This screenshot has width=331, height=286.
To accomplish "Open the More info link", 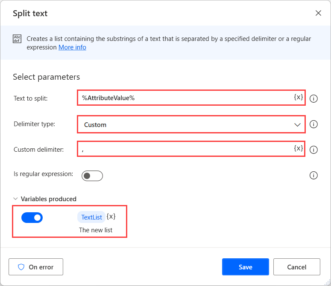I will 72,47.
